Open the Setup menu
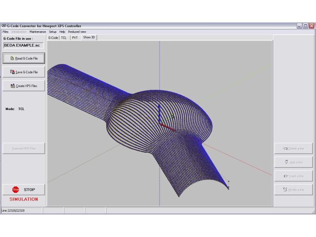The width and height of the screenshot is (316, 237). [x=53, y=32]
